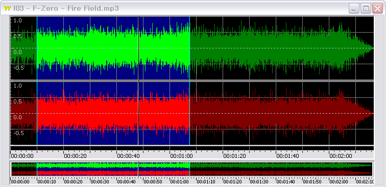Click the yellow W application icon in title bar
This screenshot has height=187, width=386.
click(7, 8)
